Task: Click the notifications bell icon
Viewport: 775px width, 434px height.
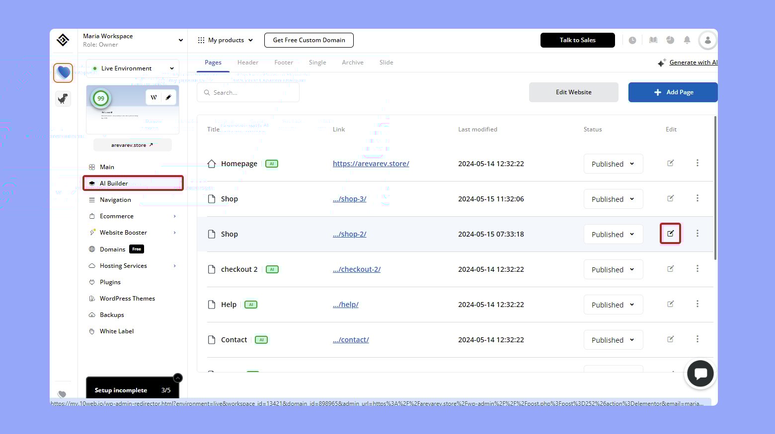Action: pyautogui.click(x=687, y=40)
